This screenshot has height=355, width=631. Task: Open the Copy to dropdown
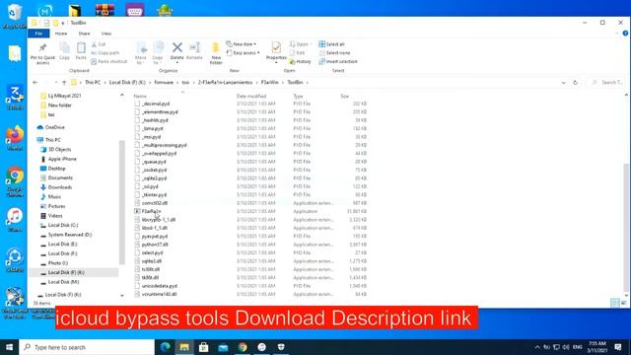coord(158,52)
